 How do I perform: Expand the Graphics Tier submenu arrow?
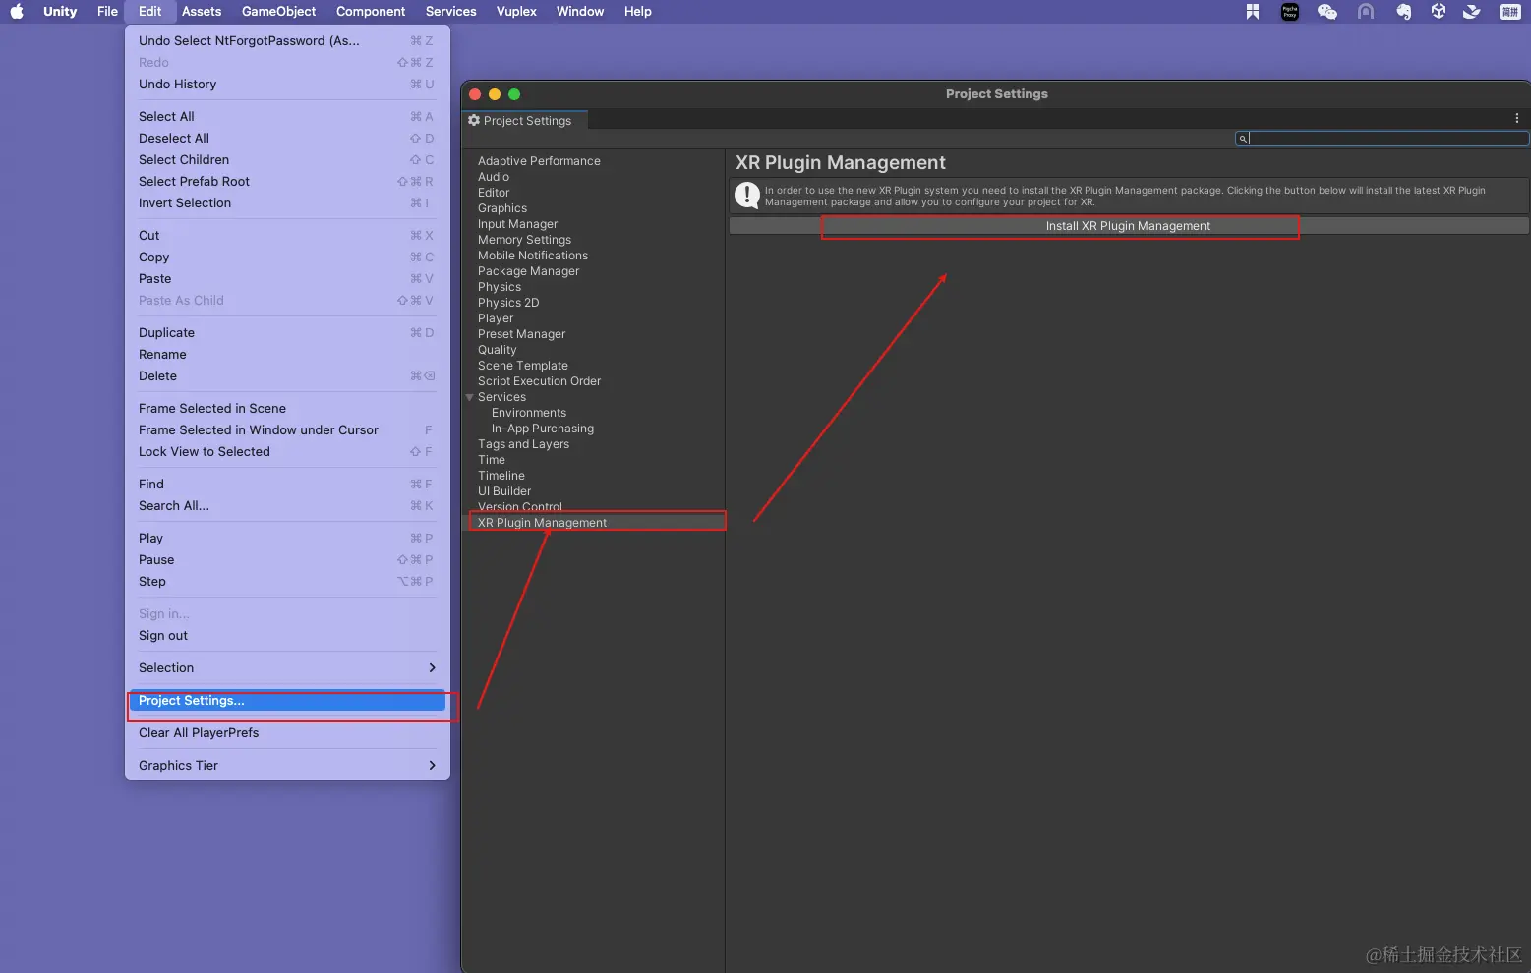(x=432, y=766)
